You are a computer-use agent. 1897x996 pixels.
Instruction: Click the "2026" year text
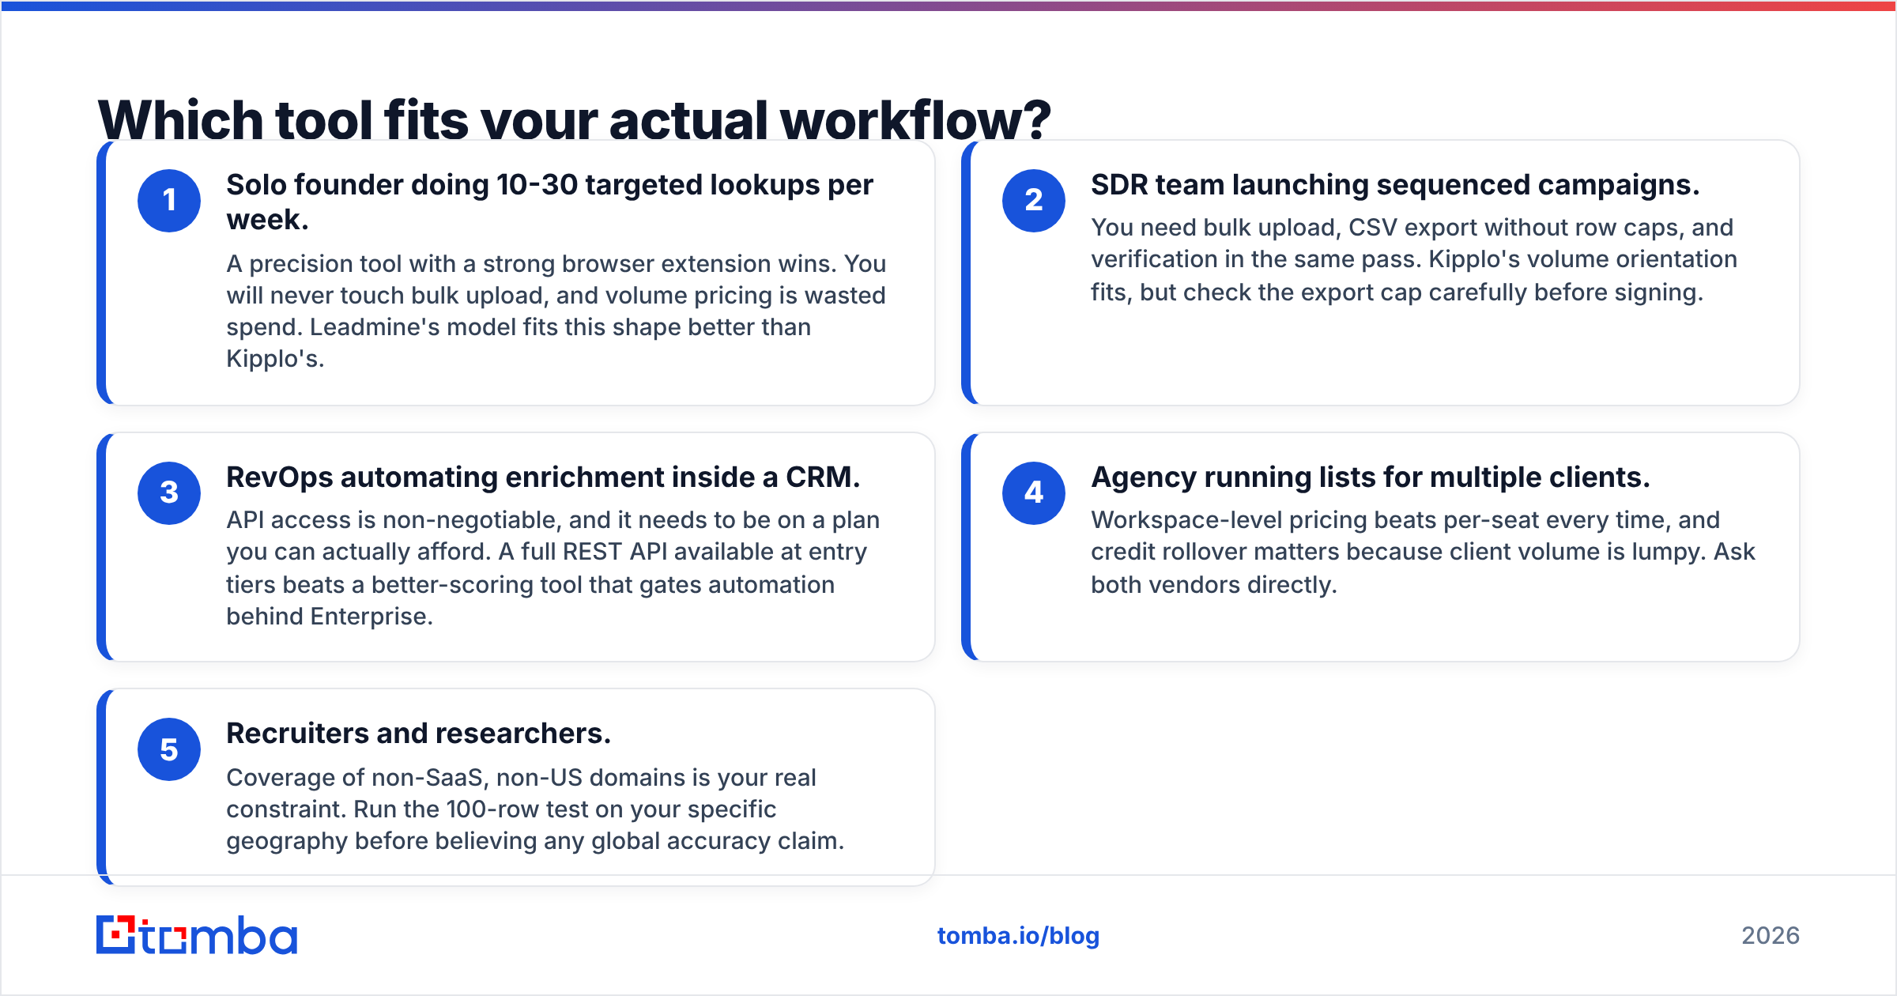tap(1771, 936)
